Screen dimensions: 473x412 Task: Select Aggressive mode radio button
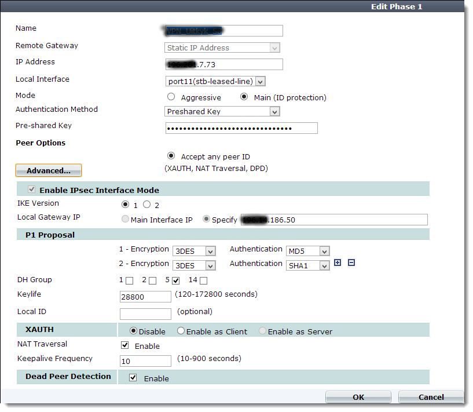[171, 97]
